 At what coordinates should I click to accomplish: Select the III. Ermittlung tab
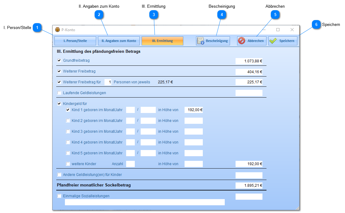(162, 41)
